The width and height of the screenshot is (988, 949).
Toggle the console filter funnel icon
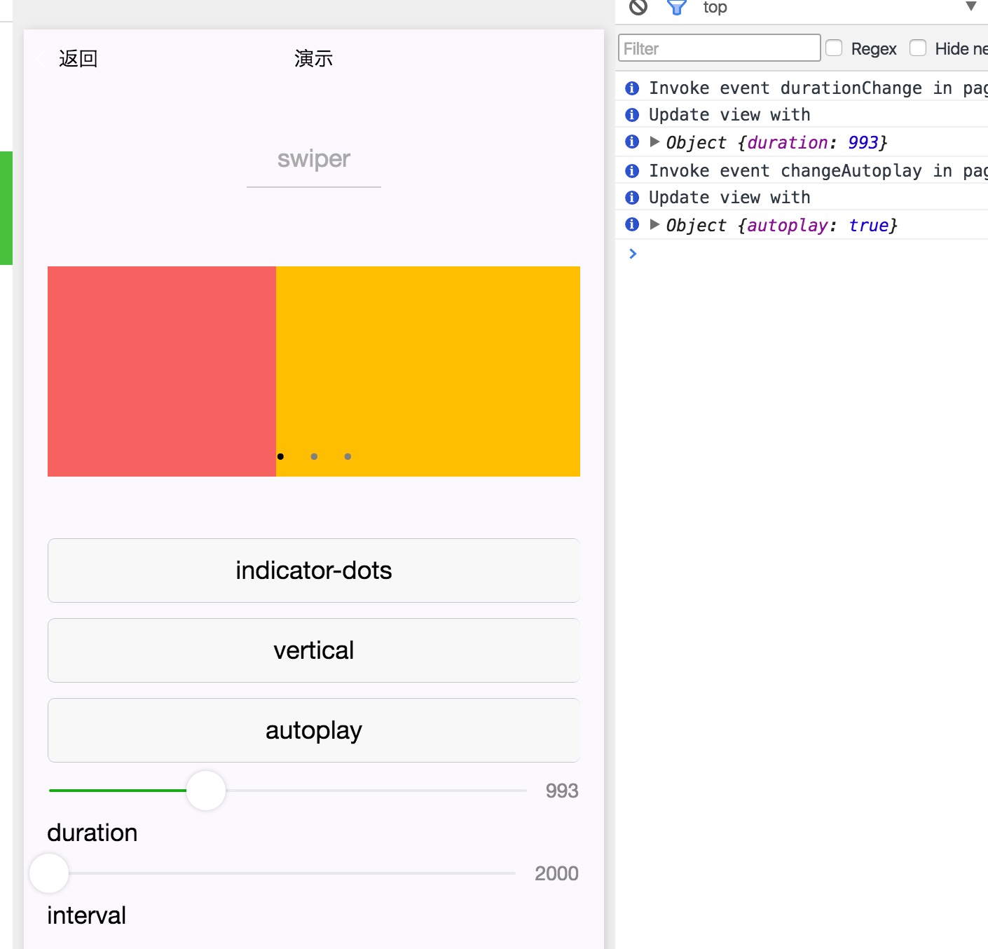click(x=676, y=7)
